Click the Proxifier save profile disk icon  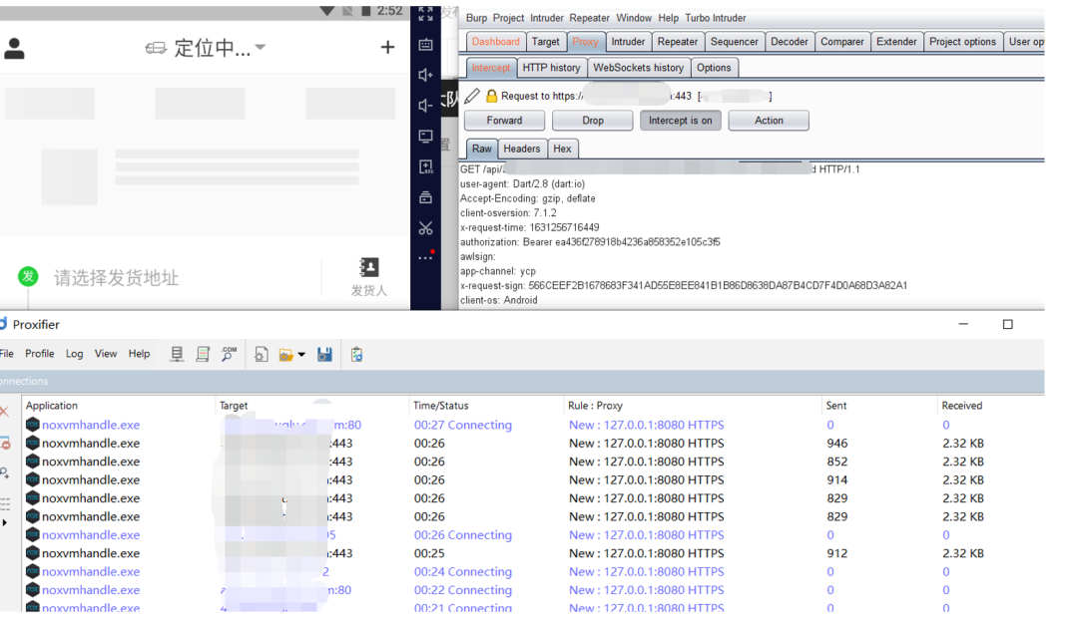324,354
